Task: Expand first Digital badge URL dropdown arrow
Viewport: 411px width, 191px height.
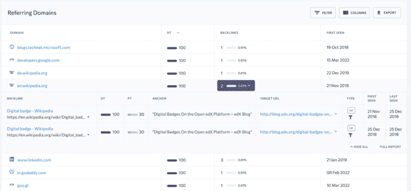Action: pyautogui.click(x=88, y=118)
